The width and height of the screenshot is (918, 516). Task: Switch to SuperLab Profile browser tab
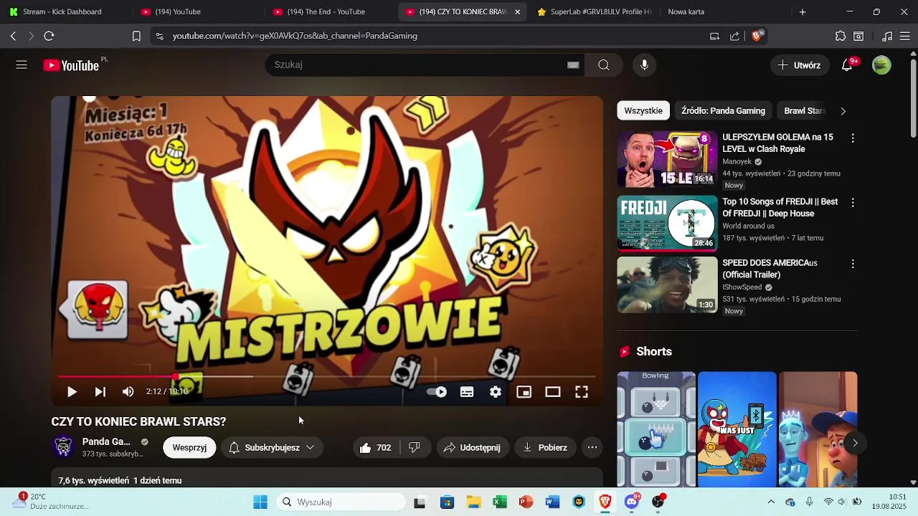pyautogui.click(x=595, y=11)
